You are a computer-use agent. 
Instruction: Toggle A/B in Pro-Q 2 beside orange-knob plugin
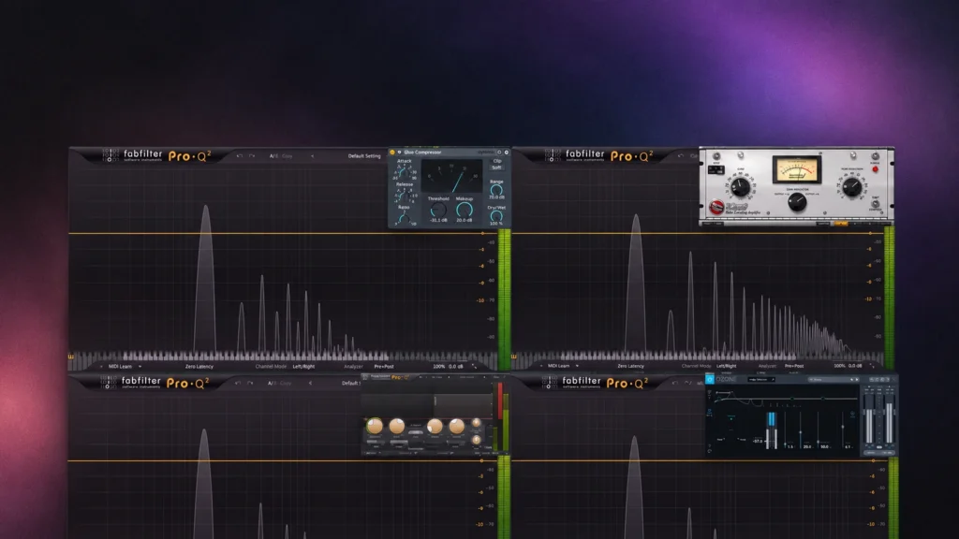coord(271,383)
